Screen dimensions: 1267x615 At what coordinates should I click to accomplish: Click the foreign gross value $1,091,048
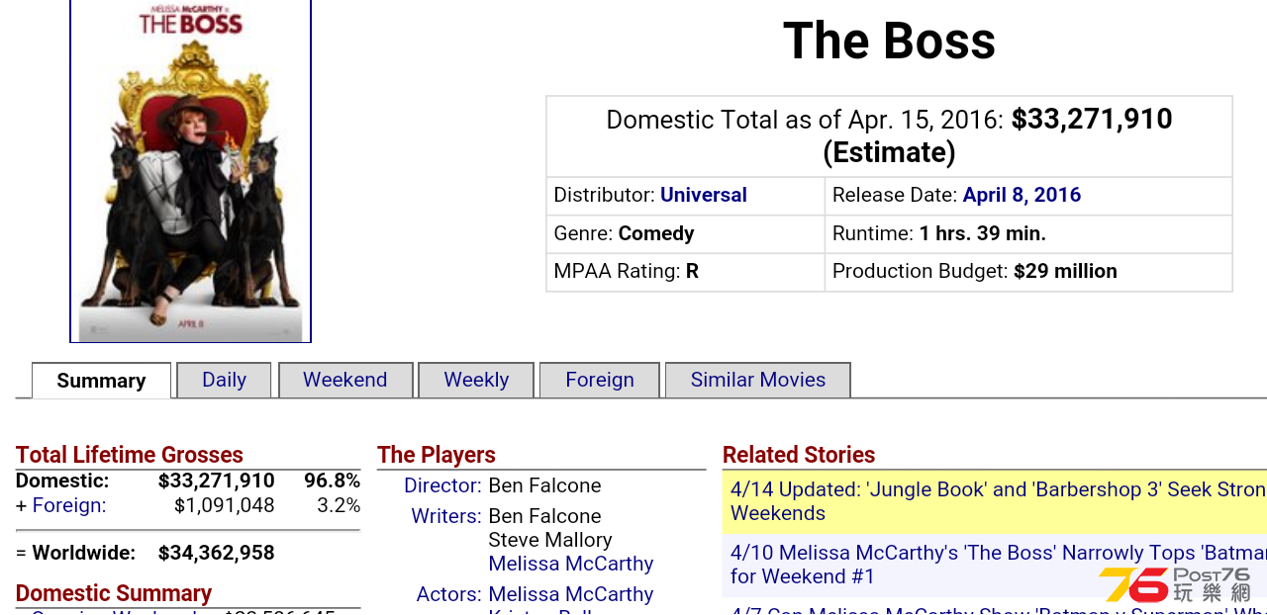click(x=225, y=505)
